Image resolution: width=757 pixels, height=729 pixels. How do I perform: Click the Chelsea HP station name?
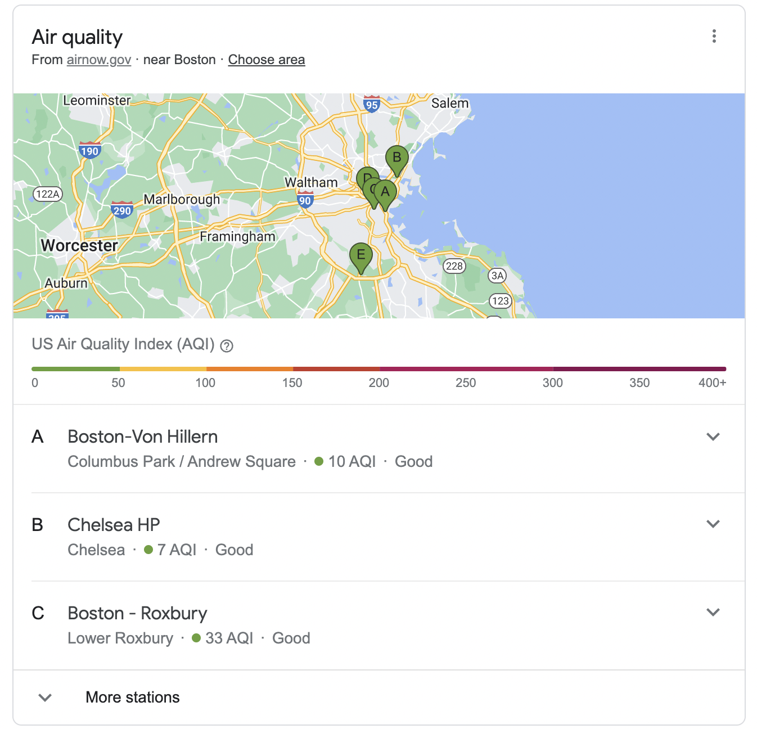click(x=114, y=525)
